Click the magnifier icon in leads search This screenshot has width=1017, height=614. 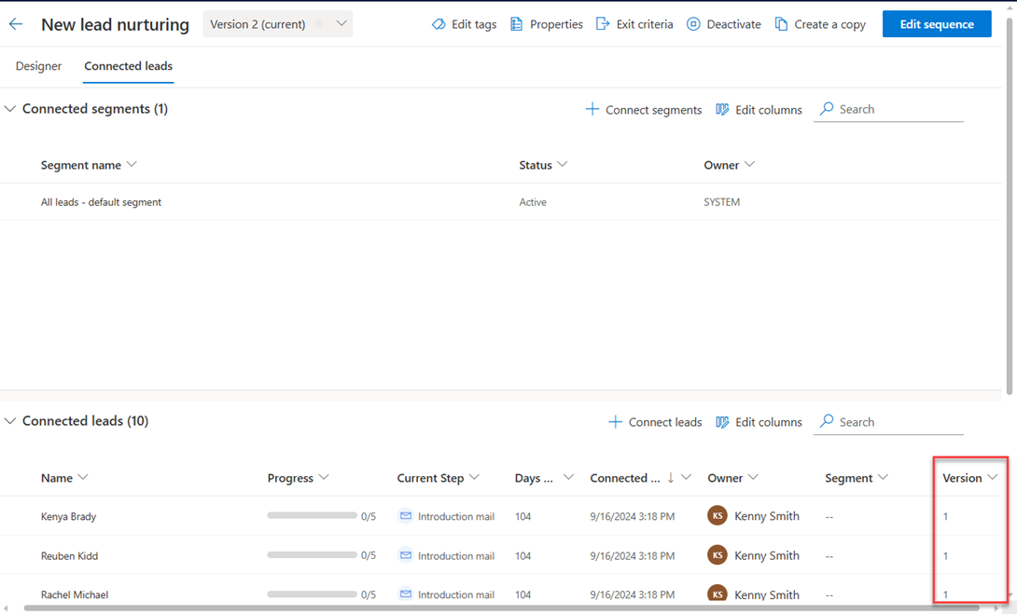point(827,422)
